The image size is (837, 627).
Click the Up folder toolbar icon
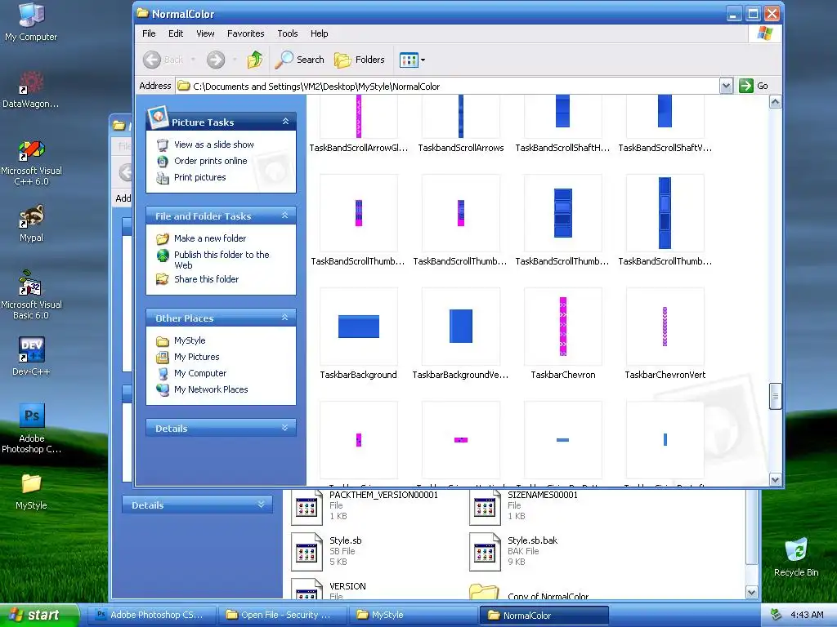click(255, 59)
